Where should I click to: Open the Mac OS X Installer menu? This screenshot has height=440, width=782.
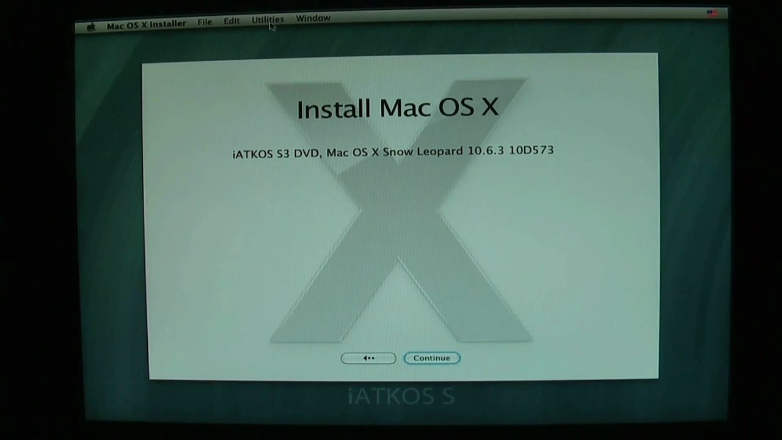[x=146, y=24]
